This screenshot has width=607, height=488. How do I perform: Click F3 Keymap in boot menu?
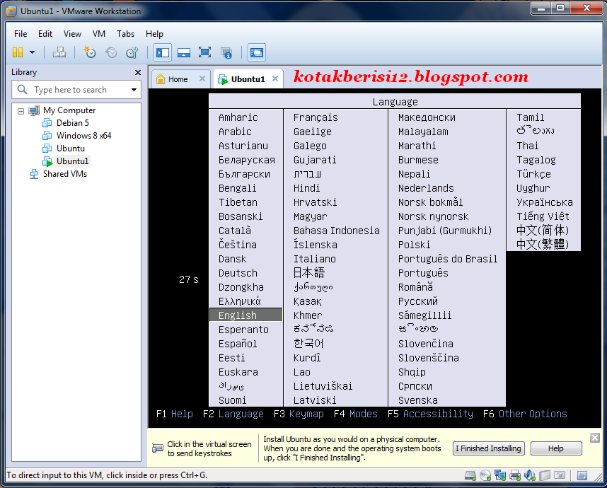(x=299, y=414)
